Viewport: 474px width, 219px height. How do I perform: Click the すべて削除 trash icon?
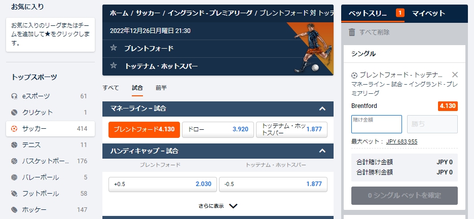352,32
